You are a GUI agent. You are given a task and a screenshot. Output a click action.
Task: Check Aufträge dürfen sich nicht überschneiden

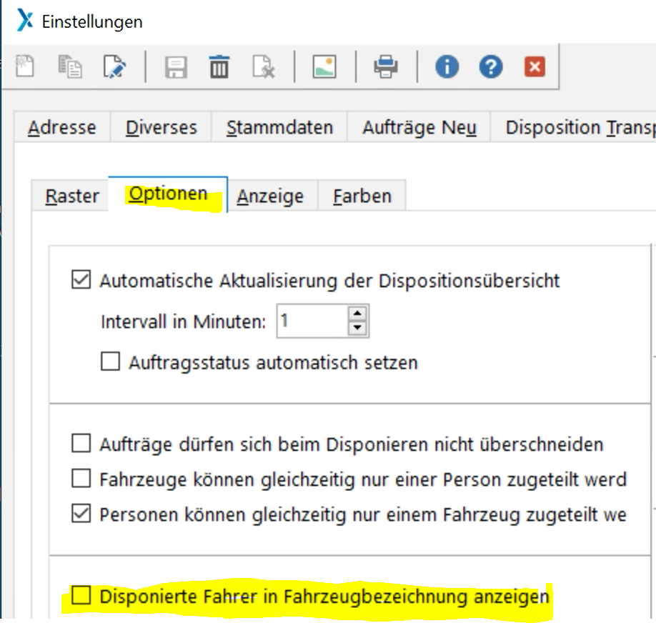[81, 444]
